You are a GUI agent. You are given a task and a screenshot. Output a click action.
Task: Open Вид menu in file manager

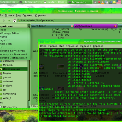point(18,16)
